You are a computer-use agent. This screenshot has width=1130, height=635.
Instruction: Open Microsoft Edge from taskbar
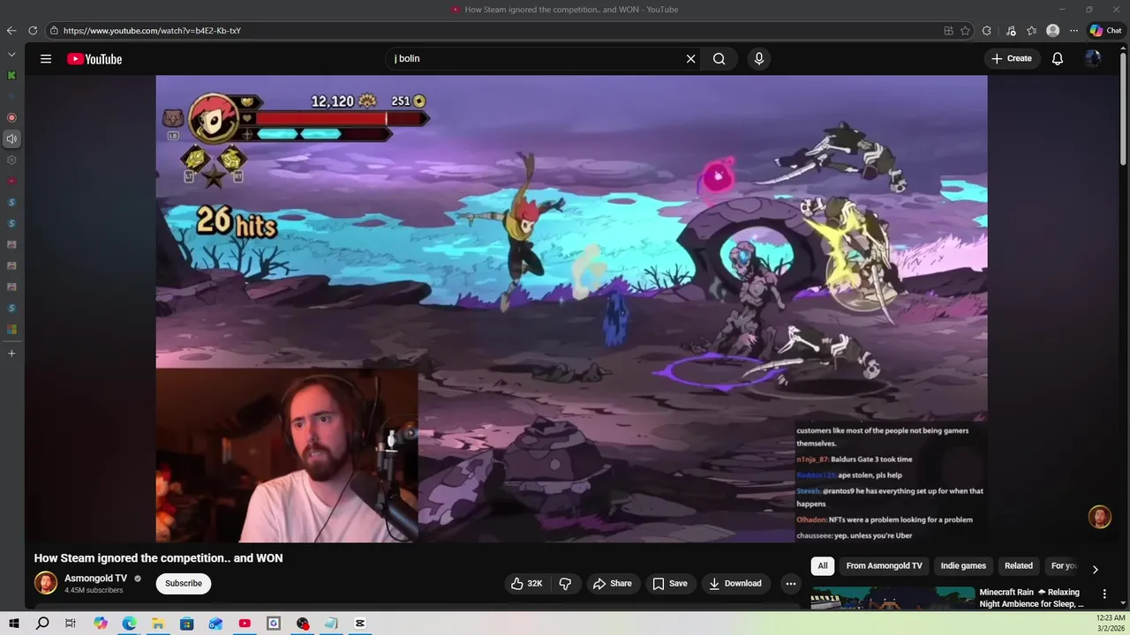[129, 624]
